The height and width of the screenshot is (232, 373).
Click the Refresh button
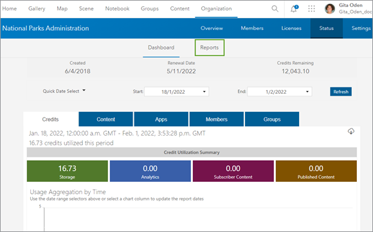click(x=341, y=92)
